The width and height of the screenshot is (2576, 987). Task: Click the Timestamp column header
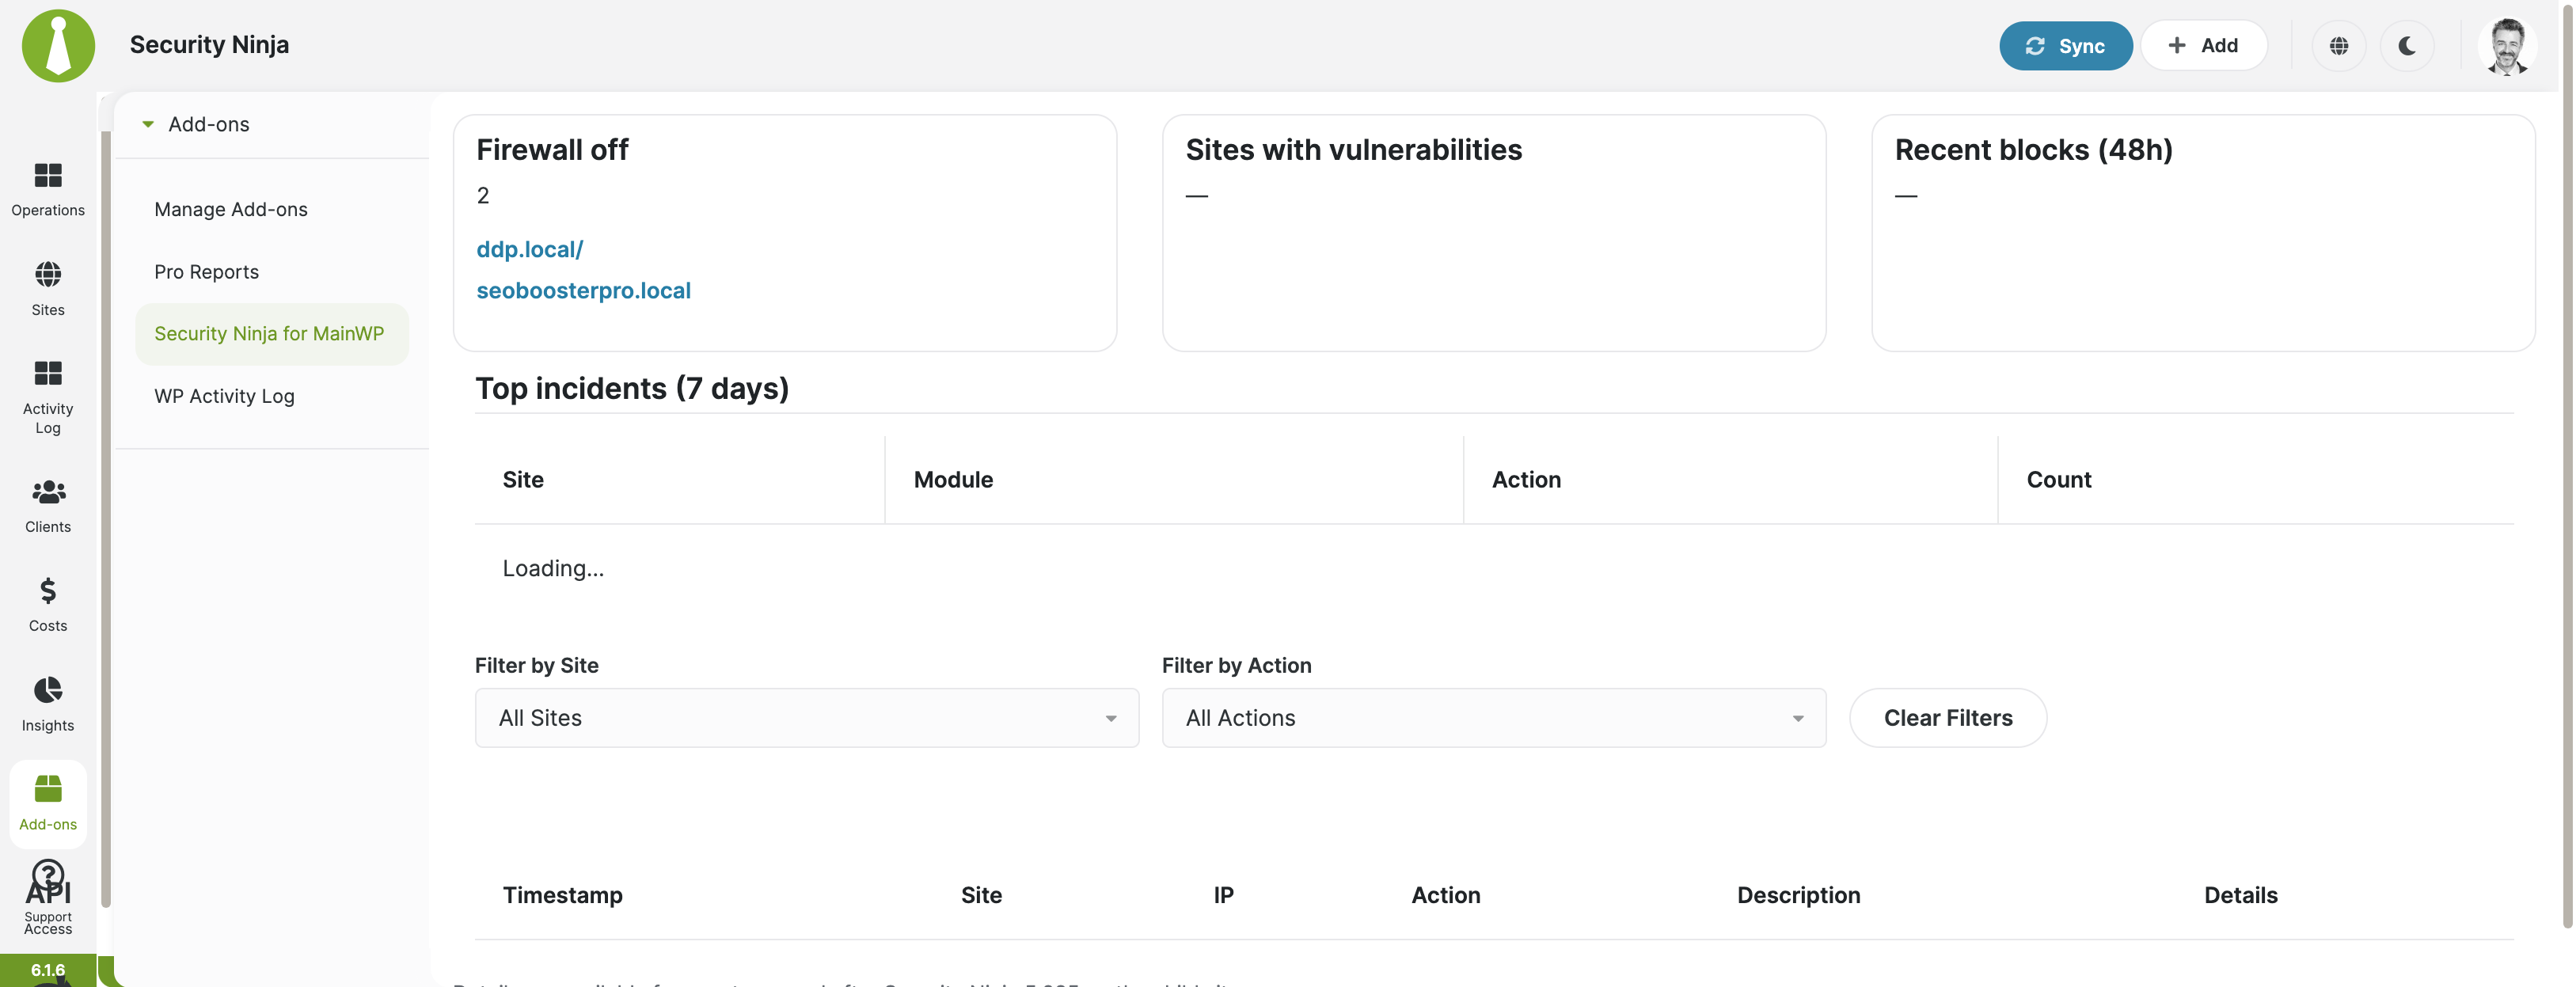click(563, 895)
